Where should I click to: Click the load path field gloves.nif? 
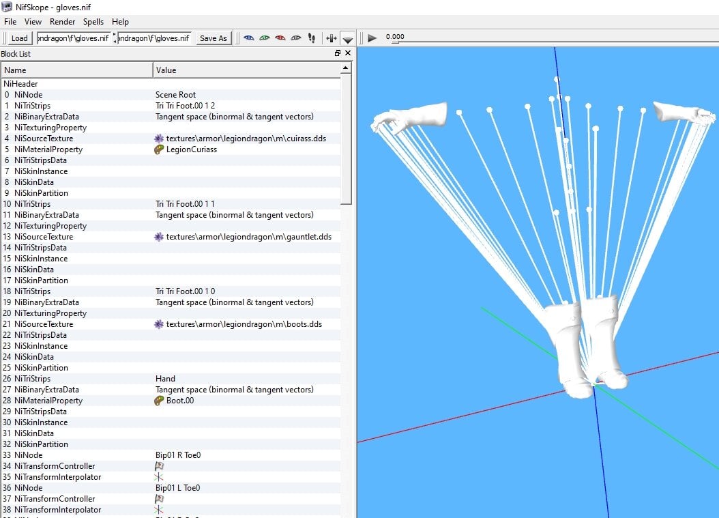click(74, 38)
